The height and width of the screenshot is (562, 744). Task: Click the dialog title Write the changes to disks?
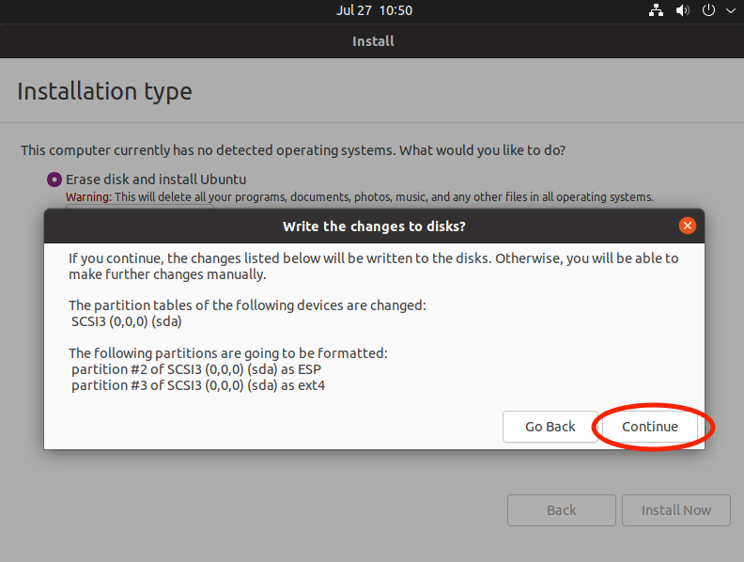(374, 226)
